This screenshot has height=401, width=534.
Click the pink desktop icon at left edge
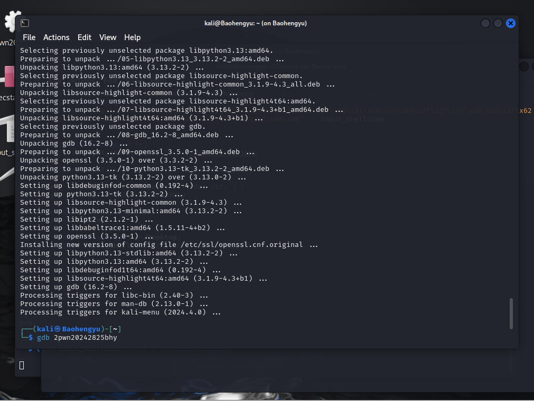[x=9, y=77]
